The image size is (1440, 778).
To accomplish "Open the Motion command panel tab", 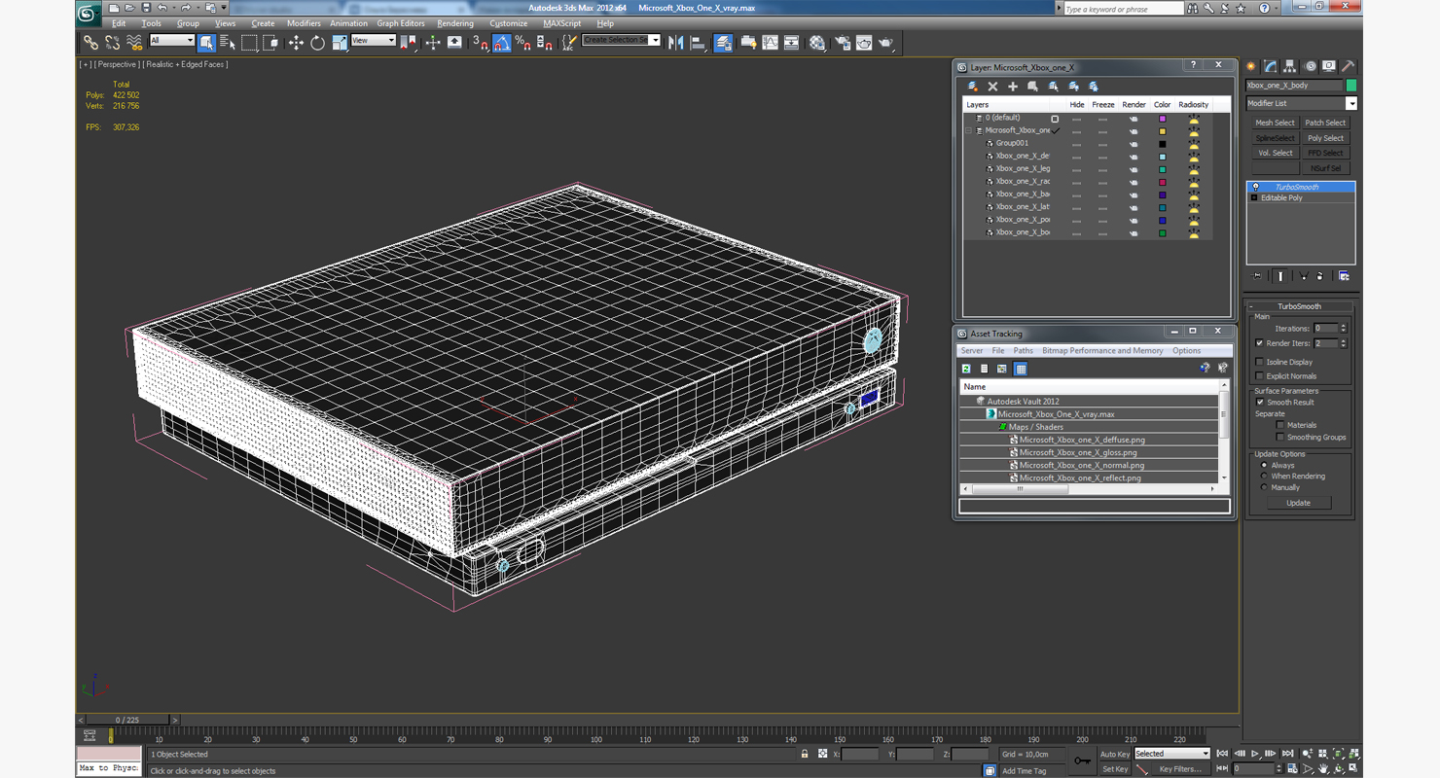I will pyautogui.click(x=1310, y=66).
